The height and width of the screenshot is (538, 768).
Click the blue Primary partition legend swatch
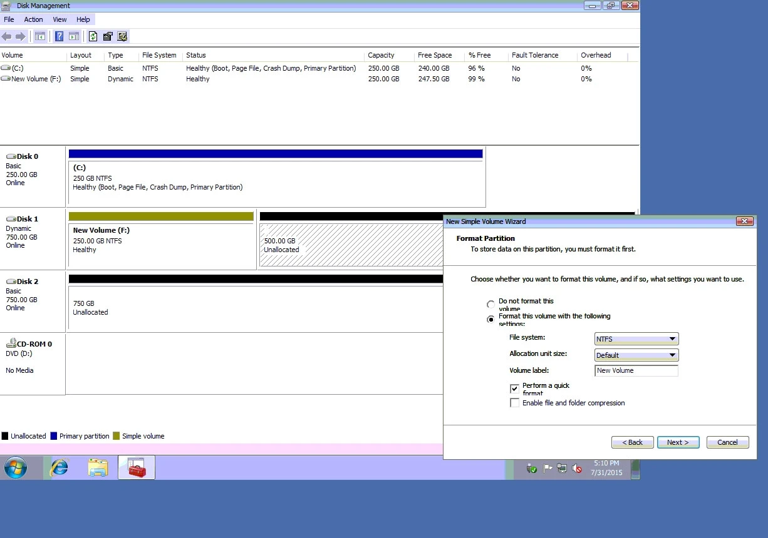(54, 436)
